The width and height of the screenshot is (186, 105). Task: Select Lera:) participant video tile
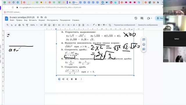pyautogui.click(x=174, y=39)
